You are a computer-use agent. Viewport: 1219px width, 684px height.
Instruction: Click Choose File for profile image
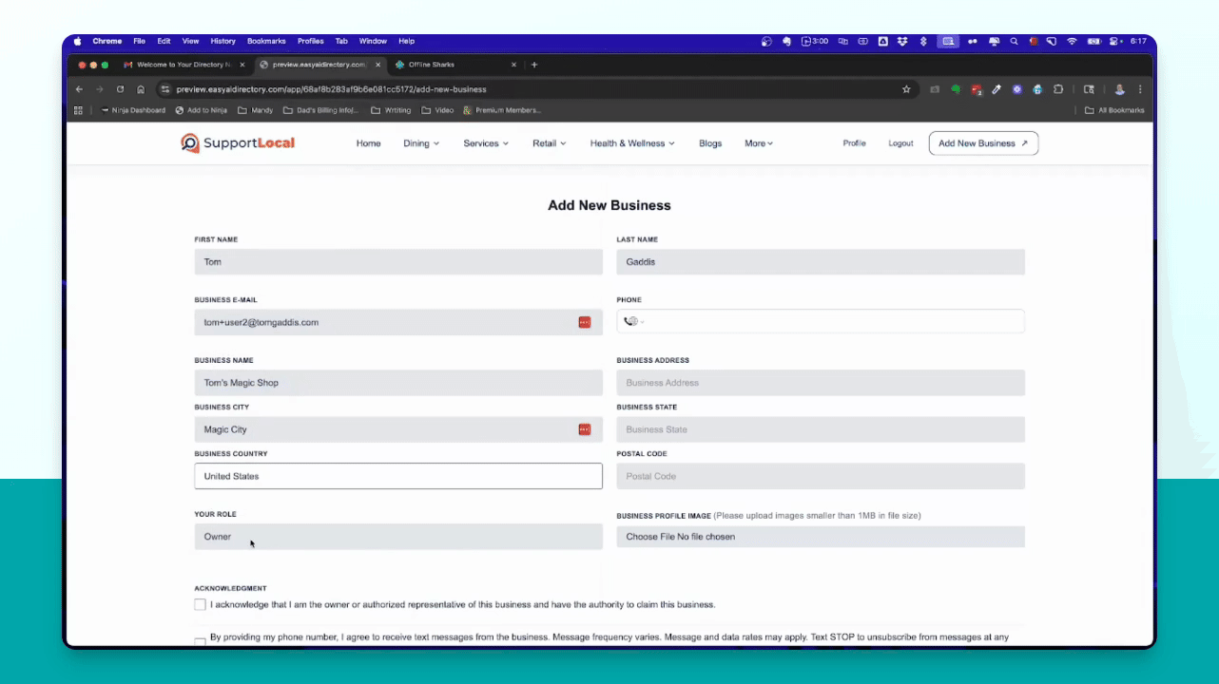(x=651, y=537)
